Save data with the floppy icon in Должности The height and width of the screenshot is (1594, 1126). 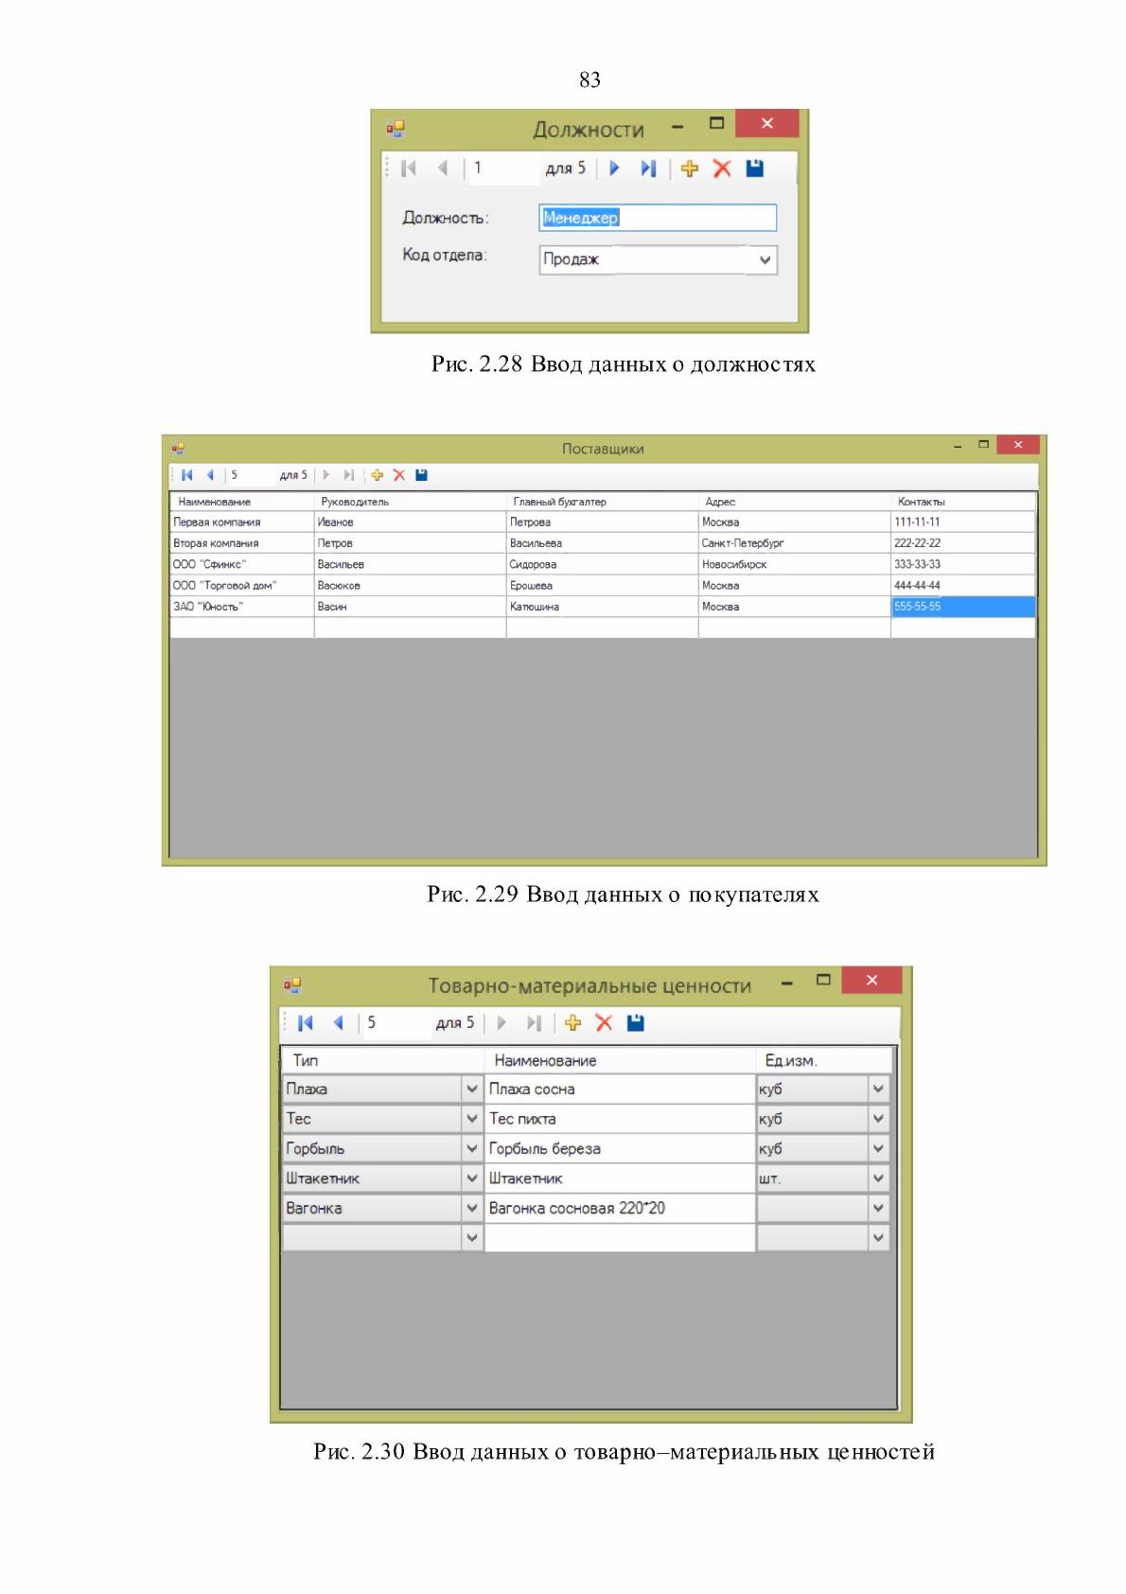click(754, 168)
